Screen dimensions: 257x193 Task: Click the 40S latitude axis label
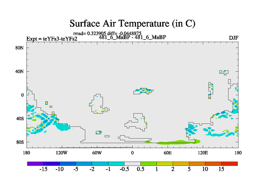20,118
